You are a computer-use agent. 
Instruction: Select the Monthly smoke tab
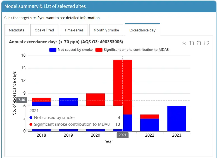click(106, 30)
